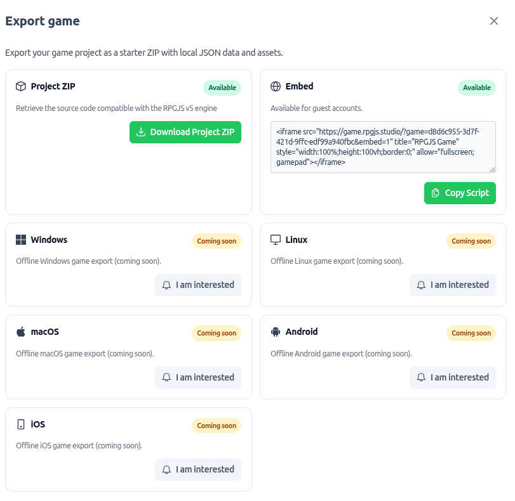515x501 pixels.
Task: Click the Coming soon badge for iOS
Action: point(216,426)
